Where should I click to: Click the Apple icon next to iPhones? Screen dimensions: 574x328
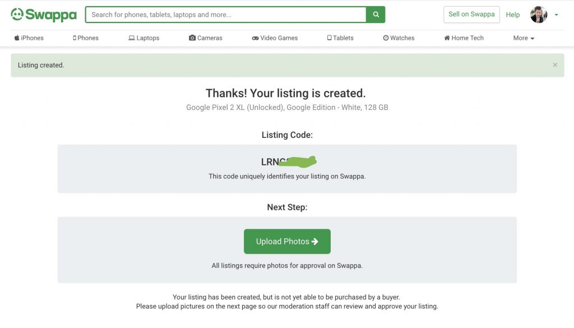click(17, 38)
